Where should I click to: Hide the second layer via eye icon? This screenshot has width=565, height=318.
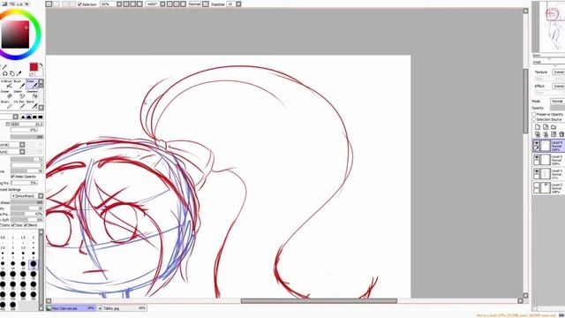coord(537,157)
